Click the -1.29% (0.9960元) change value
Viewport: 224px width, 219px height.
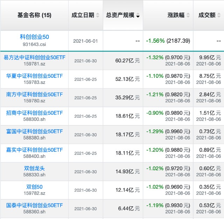(168, 131)
